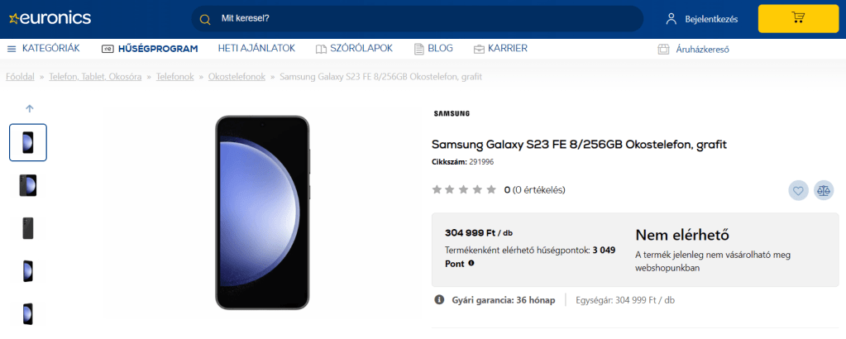
Task: Open the shopping cart
Action: [x=798, y=18]
